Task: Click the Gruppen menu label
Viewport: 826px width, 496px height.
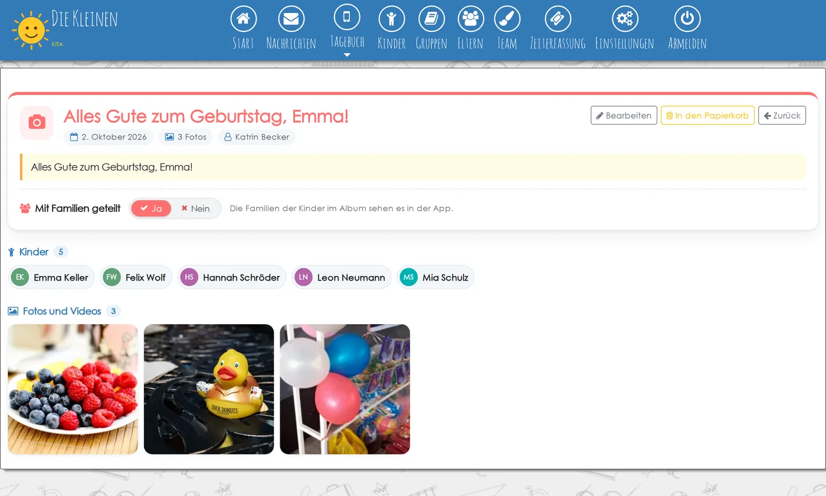Action: [431, 43]
